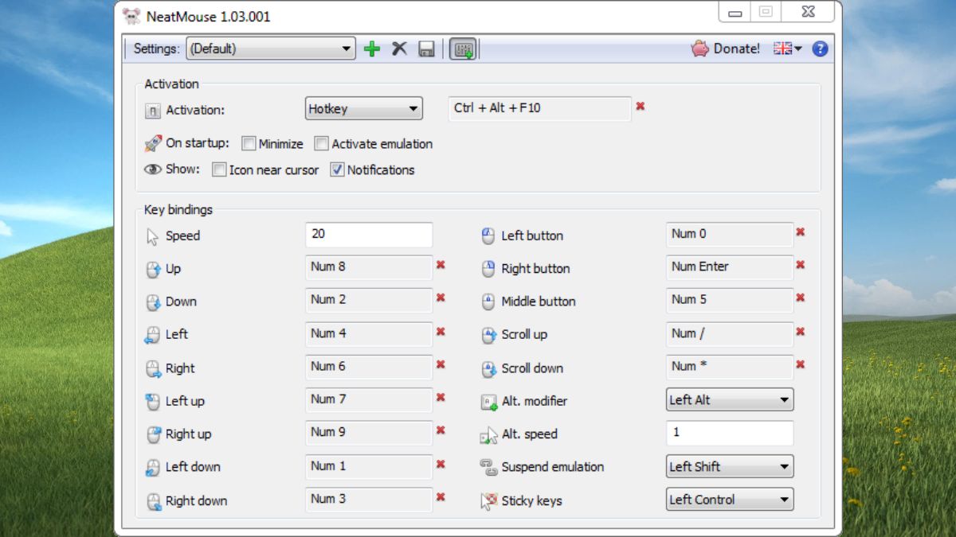Clear the Right key binding
The width and height of the screenshot is (956, 537).
(441, 364)
